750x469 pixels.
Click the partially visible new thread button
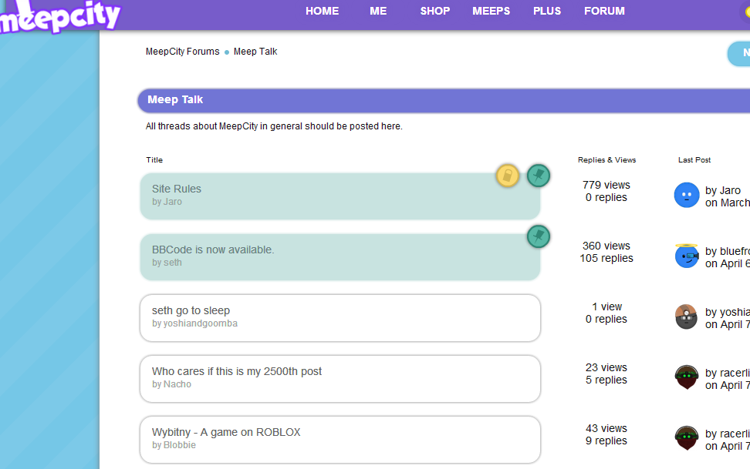(x=739, y=53)
